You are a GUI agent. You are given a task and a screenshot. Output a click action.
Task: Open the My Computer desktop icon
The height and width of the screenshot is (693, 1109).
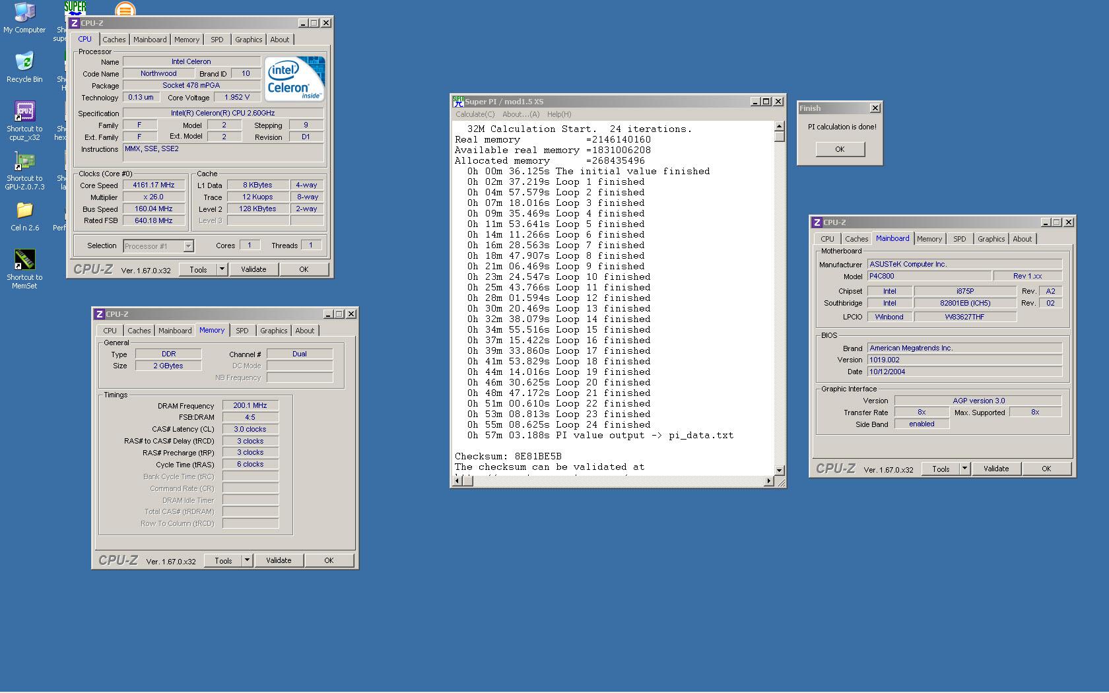tap(24, 18)
